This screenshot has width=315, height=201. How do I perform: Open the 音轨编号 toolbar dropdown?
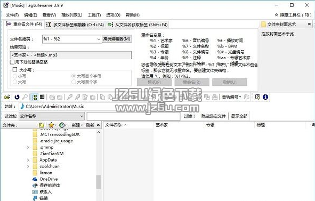click(232, 97)
